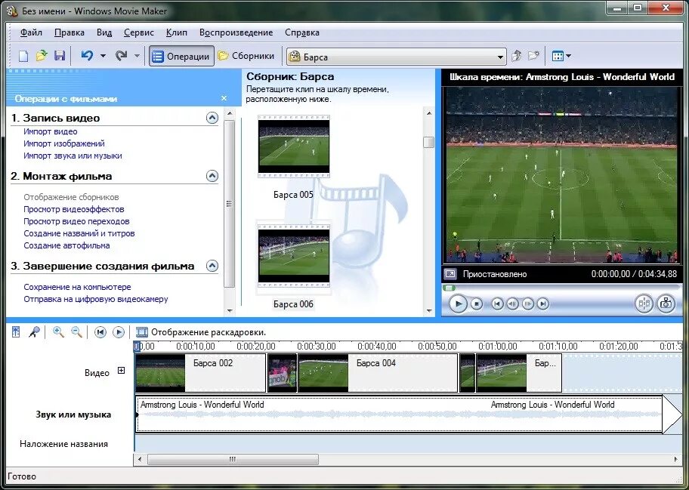Click the Создание автофильма link
Viewport: 689px width, 490px height.
(x=66, y=246)
